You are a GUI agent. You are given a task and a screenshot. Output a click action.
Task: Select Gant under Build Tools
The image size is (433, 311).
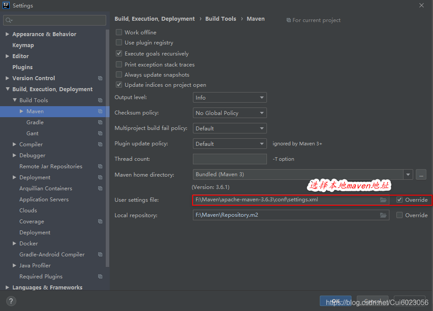(x=32, y=133)
